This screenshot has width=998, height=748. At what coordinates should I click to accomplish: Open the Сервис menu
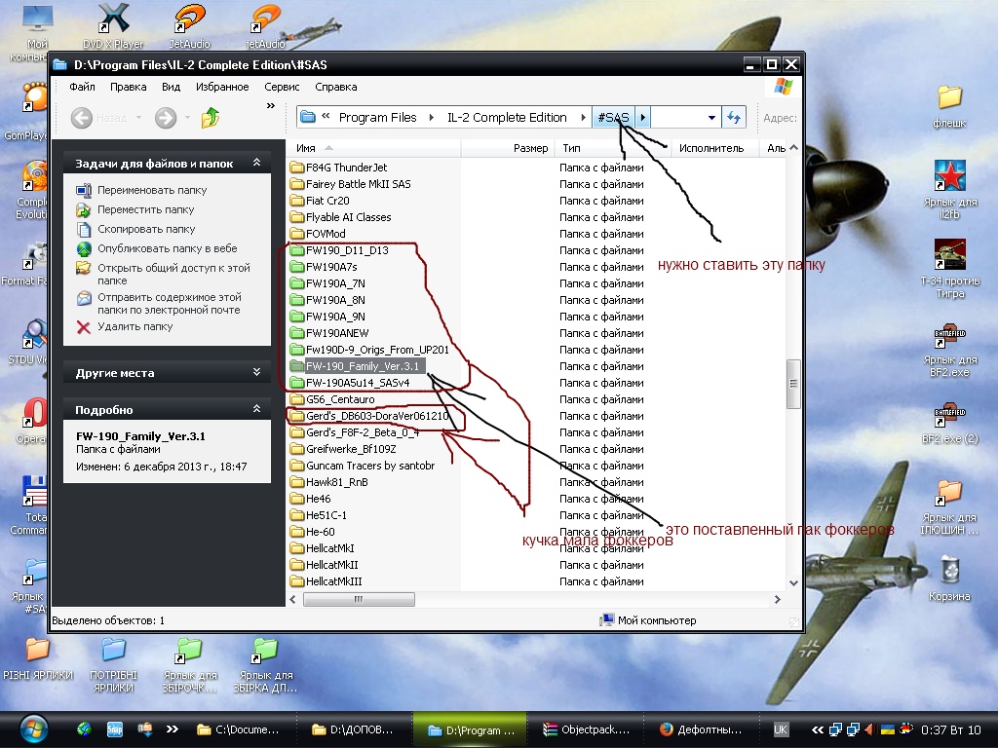click(x=282, y=87)
